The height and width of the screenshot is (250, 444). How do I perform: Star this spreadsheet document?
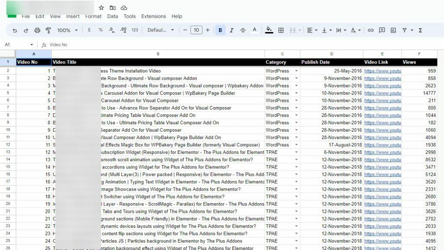pyautogui.click(x=101, y=8)
